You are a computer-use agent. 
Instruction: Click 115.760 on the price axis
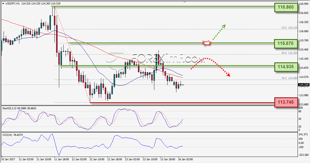point(304,40)
